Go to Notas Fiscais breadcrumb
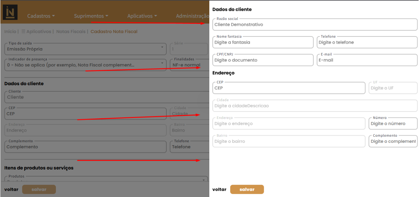Screen dimensions: 420x197 click(71, 32)
